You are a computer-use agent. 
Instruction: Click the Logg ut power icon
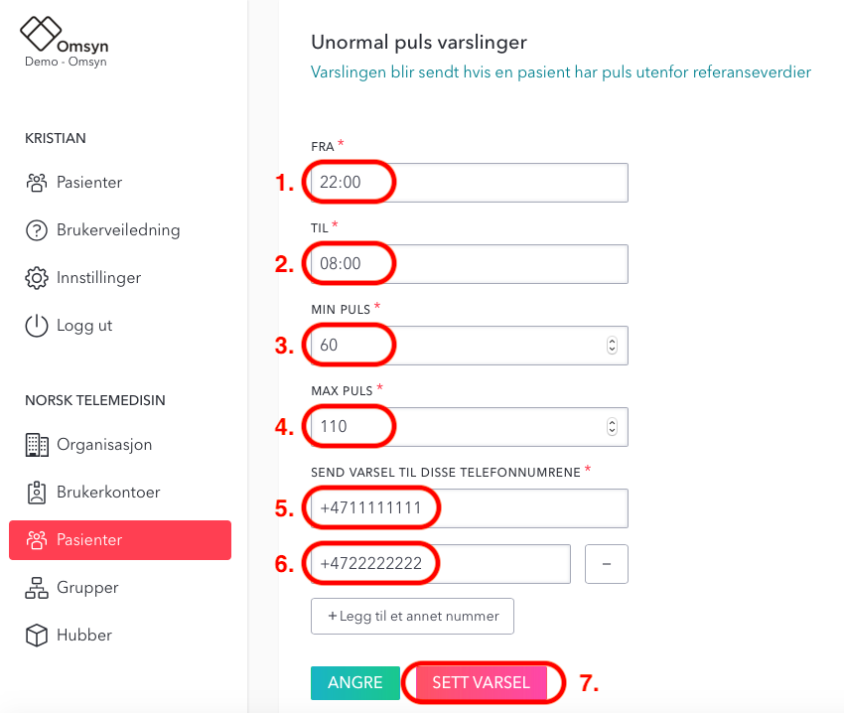[37, 326]
